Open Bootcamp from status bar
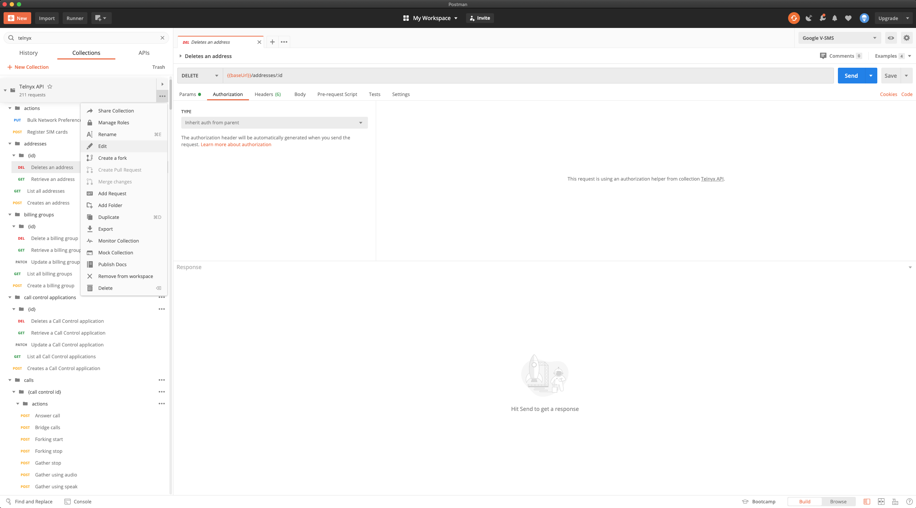The width and height of the screenshot is (916, 508). coord(759,502)
